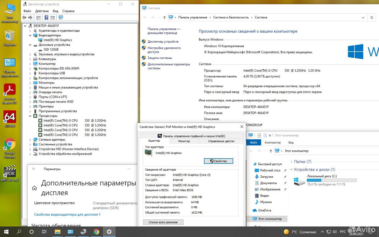Image resolution: width=379 pixels, height=237 pixels.
Task: Launch AIDA64 from the desktop
Action: (10, 119)
